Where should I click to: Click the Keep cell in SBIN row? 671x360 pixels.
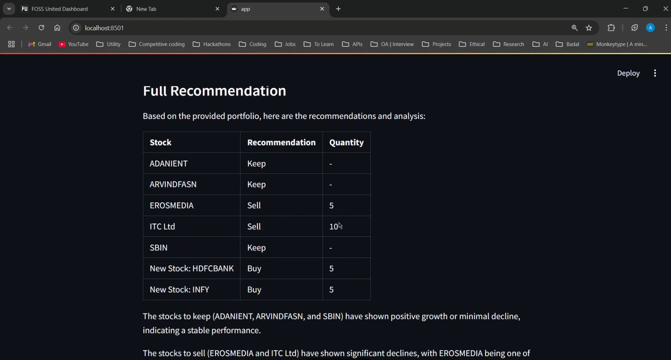tap(282, 247)
